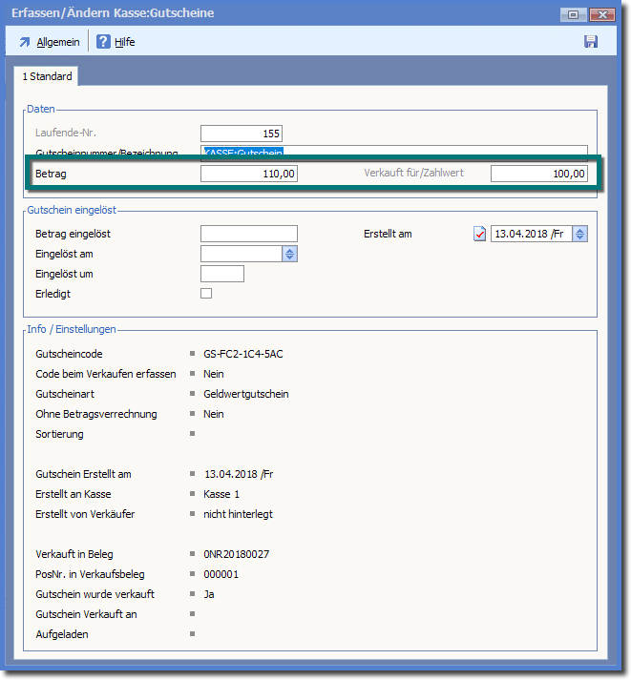Tick the Erledigt checkbox
The width and height of the screenshot is (631, 680).
click(x=206, y=294)
